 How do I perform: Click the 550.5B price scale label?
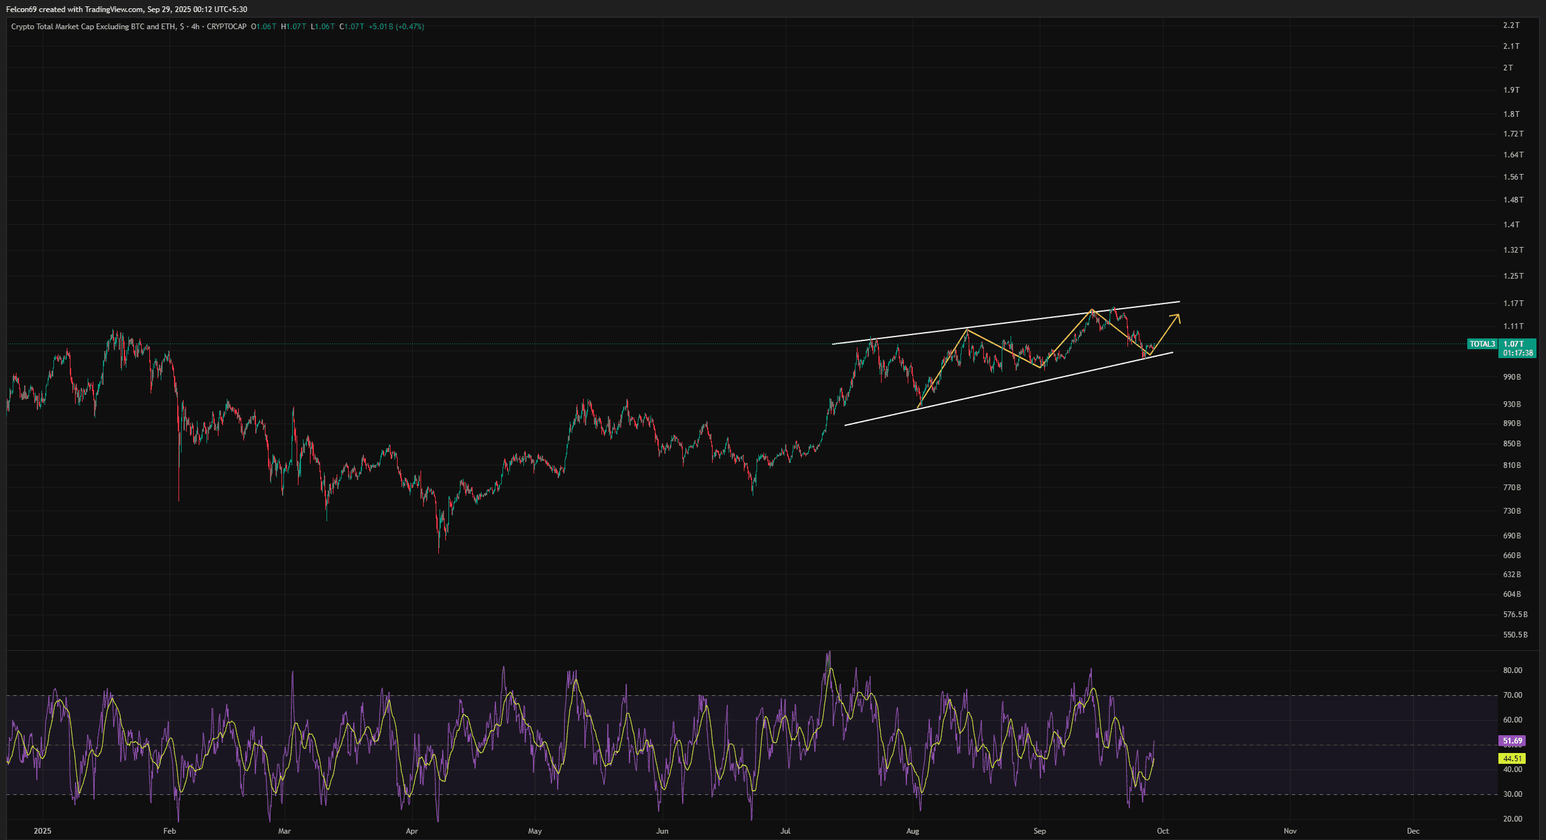(x=1515, y=634)
